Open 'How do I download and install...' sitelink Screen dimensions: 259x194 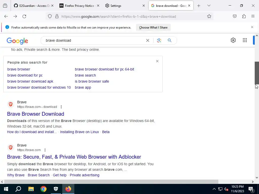[x=32, y=132]
